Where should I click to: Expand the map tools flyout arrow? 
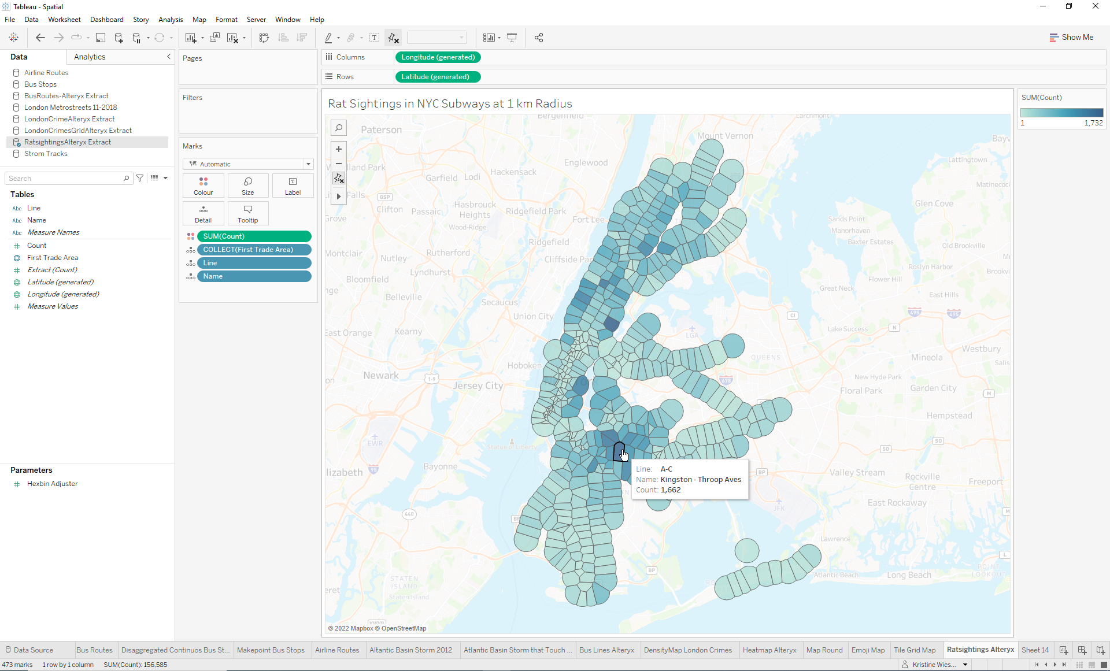339,197
